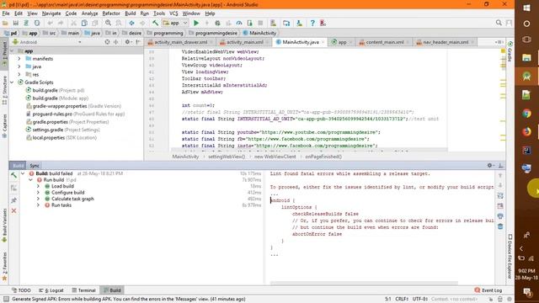This screenshot has height=303, width=539.
Task: Switch to the activity_main.xml editor tab
Action: (x=245, y=42)
